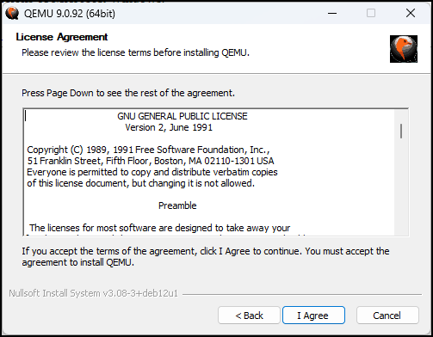The image size is (433, 337).
Task: Accept the license with I Agree
Action: pos(313,316)
